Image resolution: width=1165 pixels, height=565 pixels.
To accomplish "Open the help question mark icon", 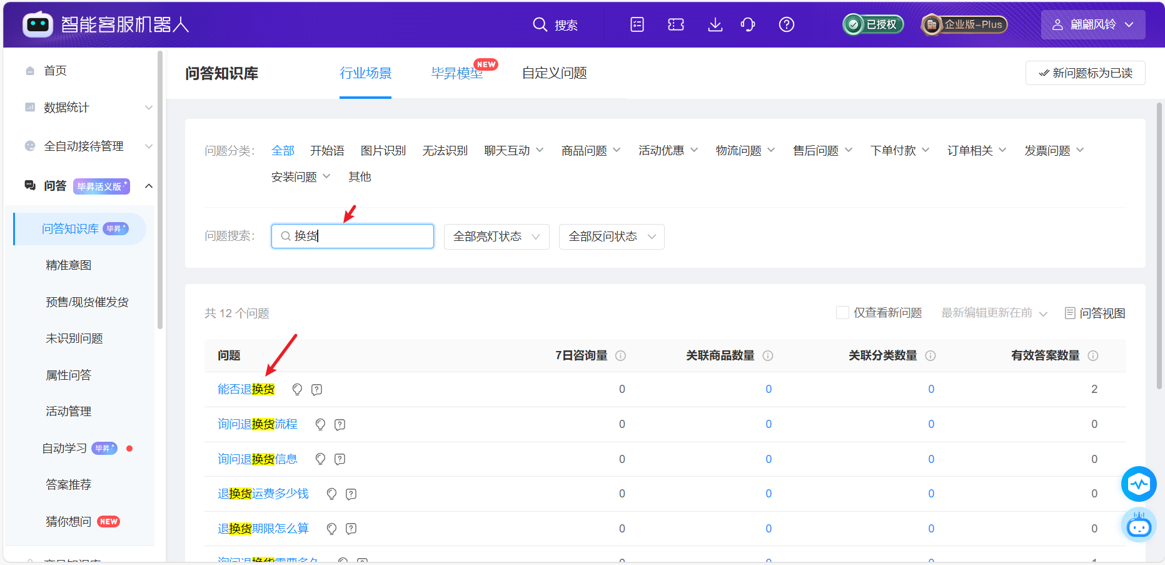I will [787, 24].
